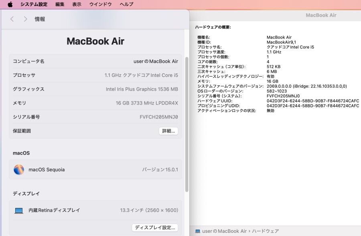This screenshot has width=361, height=236.
Task: Click the forward navigation arrow
Action: click(x=25, y=19)
